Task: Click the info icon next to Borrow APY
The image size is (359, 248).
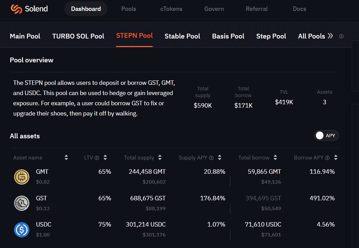Action: [x=328, y=158]
